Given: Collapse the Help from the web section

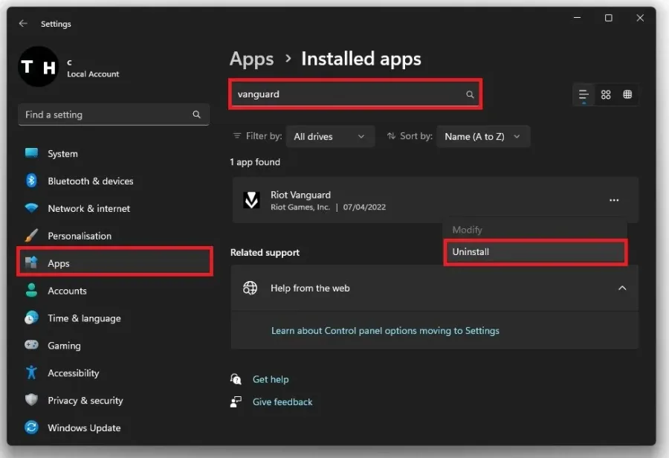Looking at the screenshot, I should pyautogui.click(x=622, y=288).
